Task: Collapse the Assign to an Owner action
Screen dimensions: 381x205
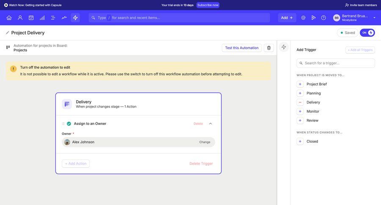Action: point(211,124)
